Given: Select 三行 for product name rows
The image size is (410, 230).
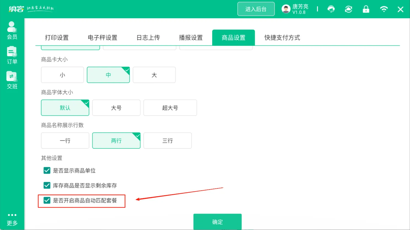Looking at the screenshot, I should pos(168,140).
